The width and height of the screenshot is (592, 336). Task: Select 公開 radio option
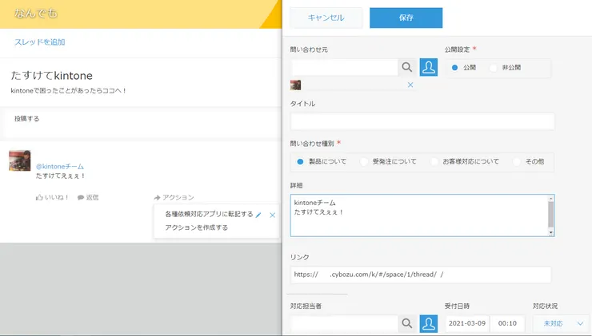[x=455, y=67]
